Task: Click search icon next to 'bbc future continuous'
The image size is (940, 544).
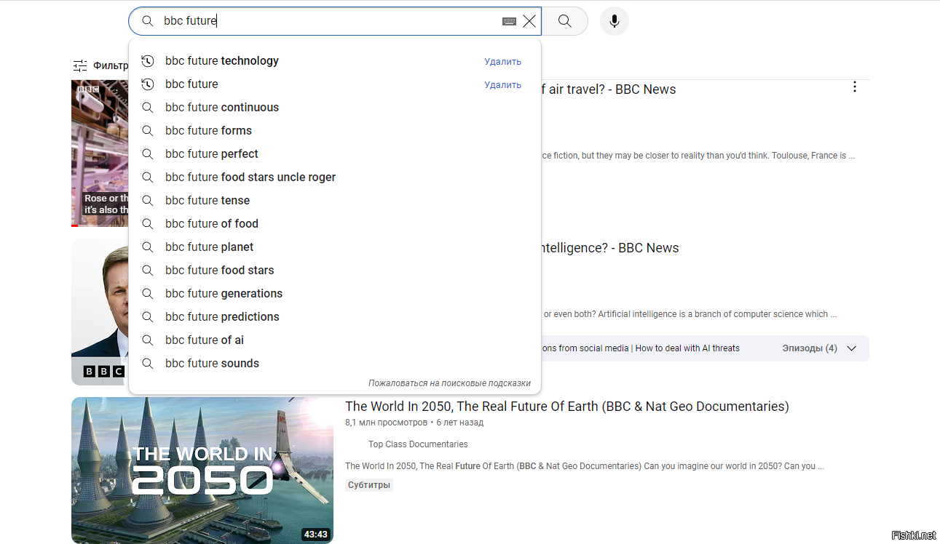Action: 148,108
